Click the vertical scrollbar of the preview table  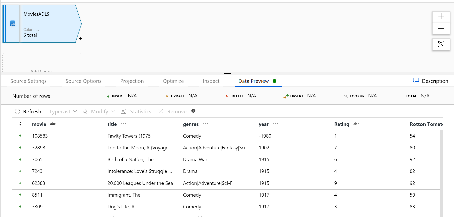(x=441, y=173)
